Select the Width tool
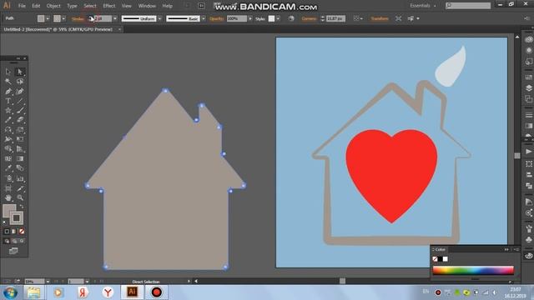The width and height of the screenshot is (534, 300). [x=8, y=139]
